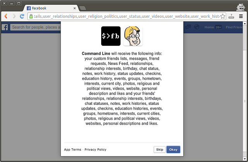Click the Command Line $>fb app icon
This screenshot has width=248, height=162.
[111, 36]
